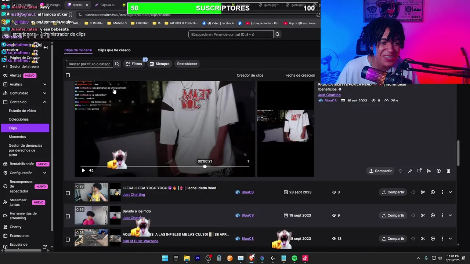Click plus icon on Warzone clip row
Image resolution: width=470 pixels, height=264 pixels.
click(433, 239)
